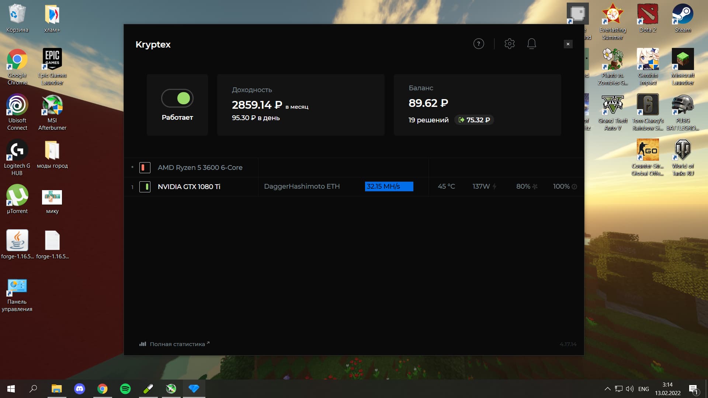Open Kryptex help question mark

pos(478,44)
